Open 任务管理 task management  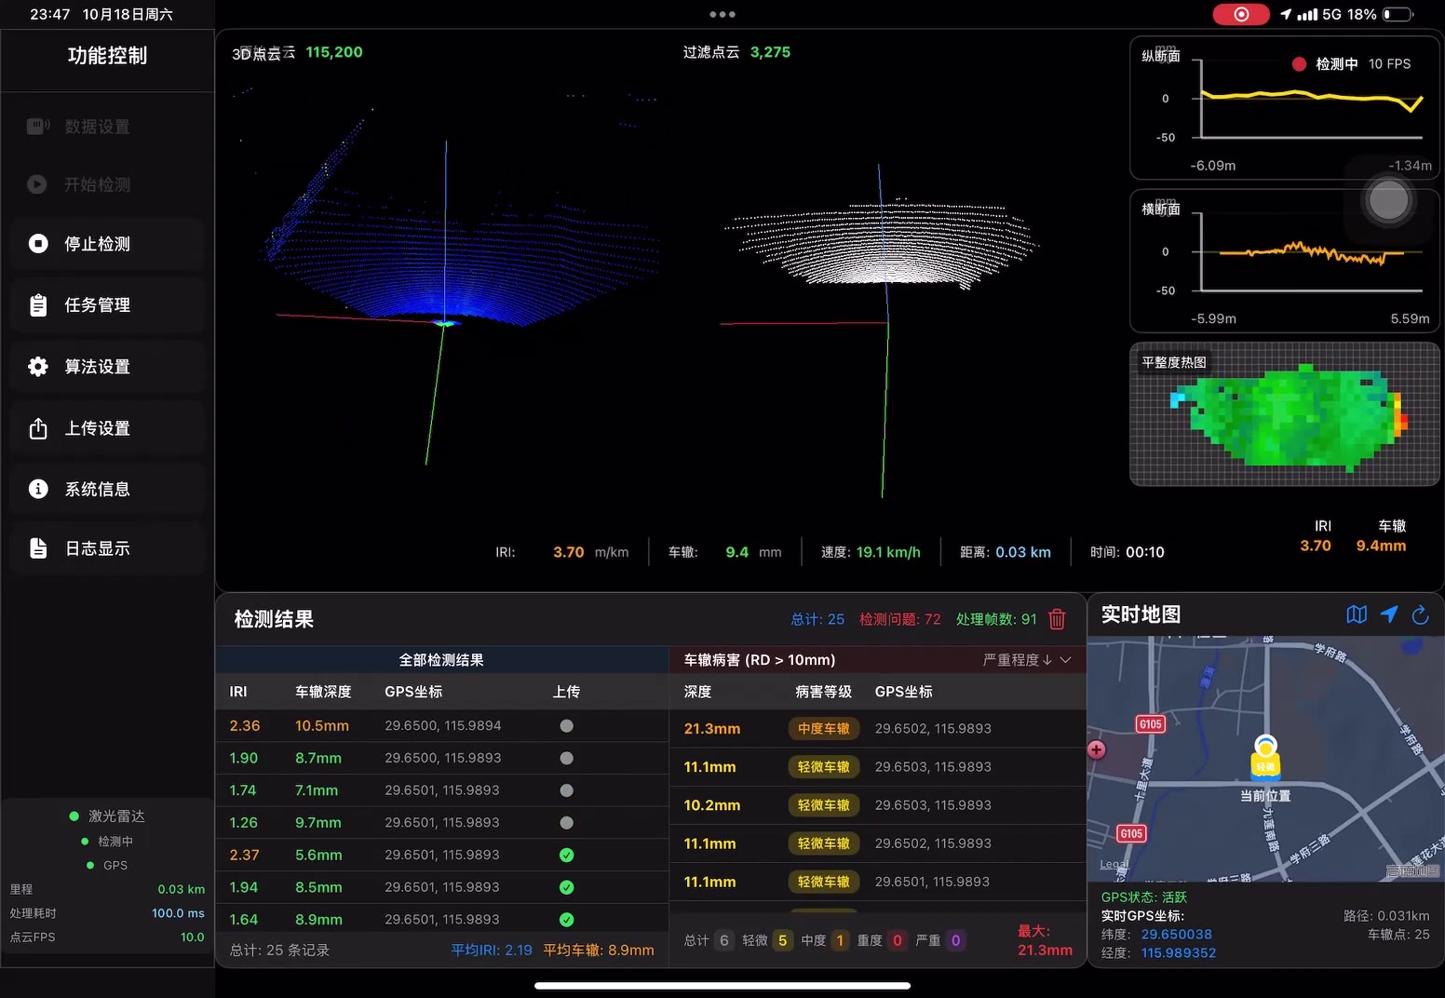pyautogui.click(x=107, y=305)
